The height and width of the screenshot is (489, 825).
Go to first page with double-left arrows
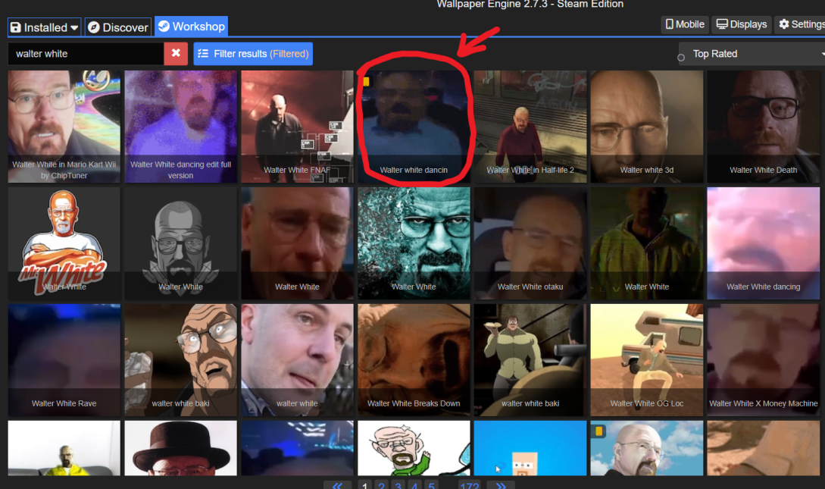[337, 484]
